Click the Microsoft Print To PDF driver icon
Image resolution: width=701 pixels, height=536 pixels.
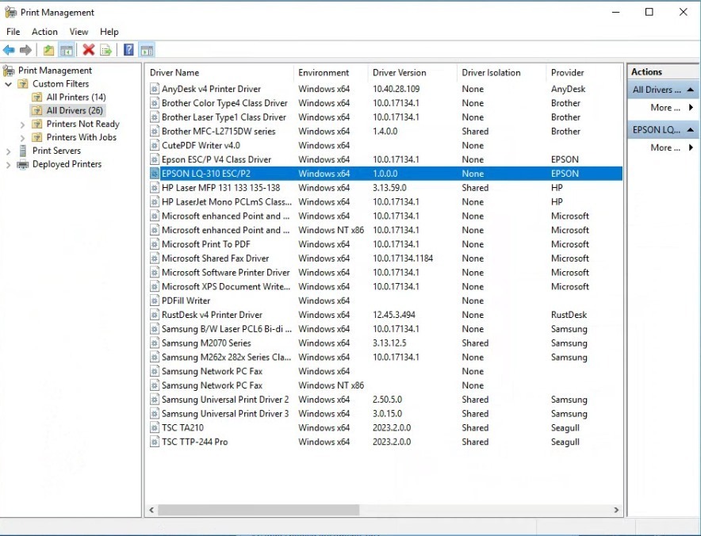coord(155,244)
